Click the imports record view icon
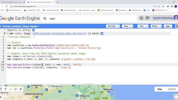 pyautogui.click(x=33, y=30)
